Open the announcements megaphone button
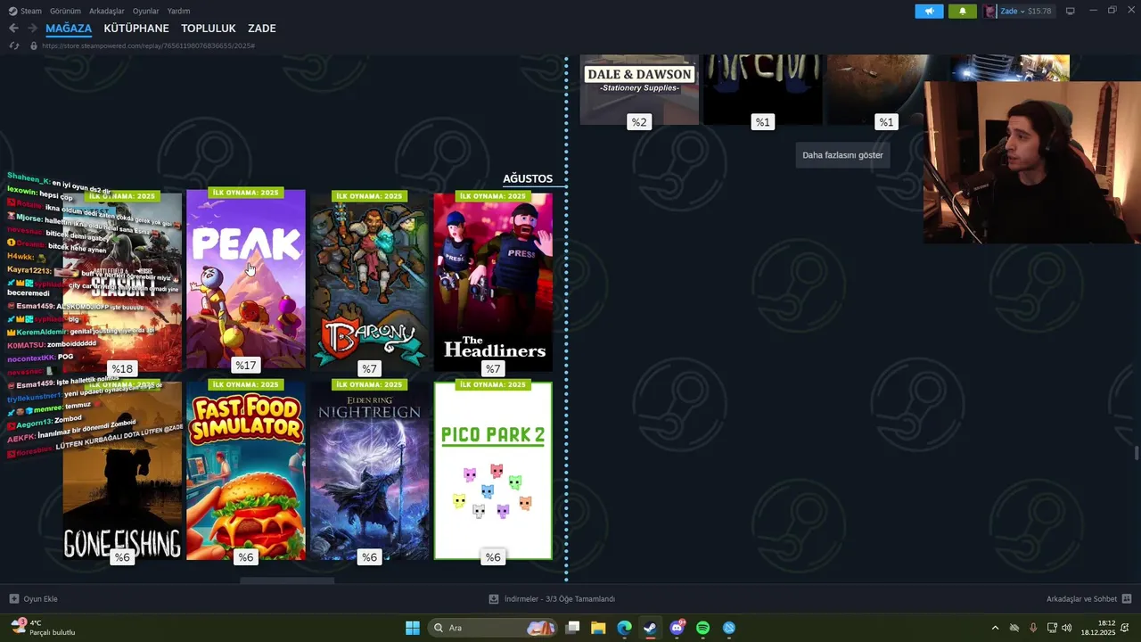The image size is (1141, 642). tap(929, 12)
